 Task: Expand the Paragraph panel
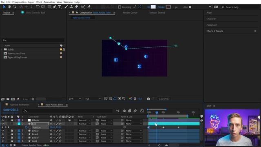[x=212, y=25]
